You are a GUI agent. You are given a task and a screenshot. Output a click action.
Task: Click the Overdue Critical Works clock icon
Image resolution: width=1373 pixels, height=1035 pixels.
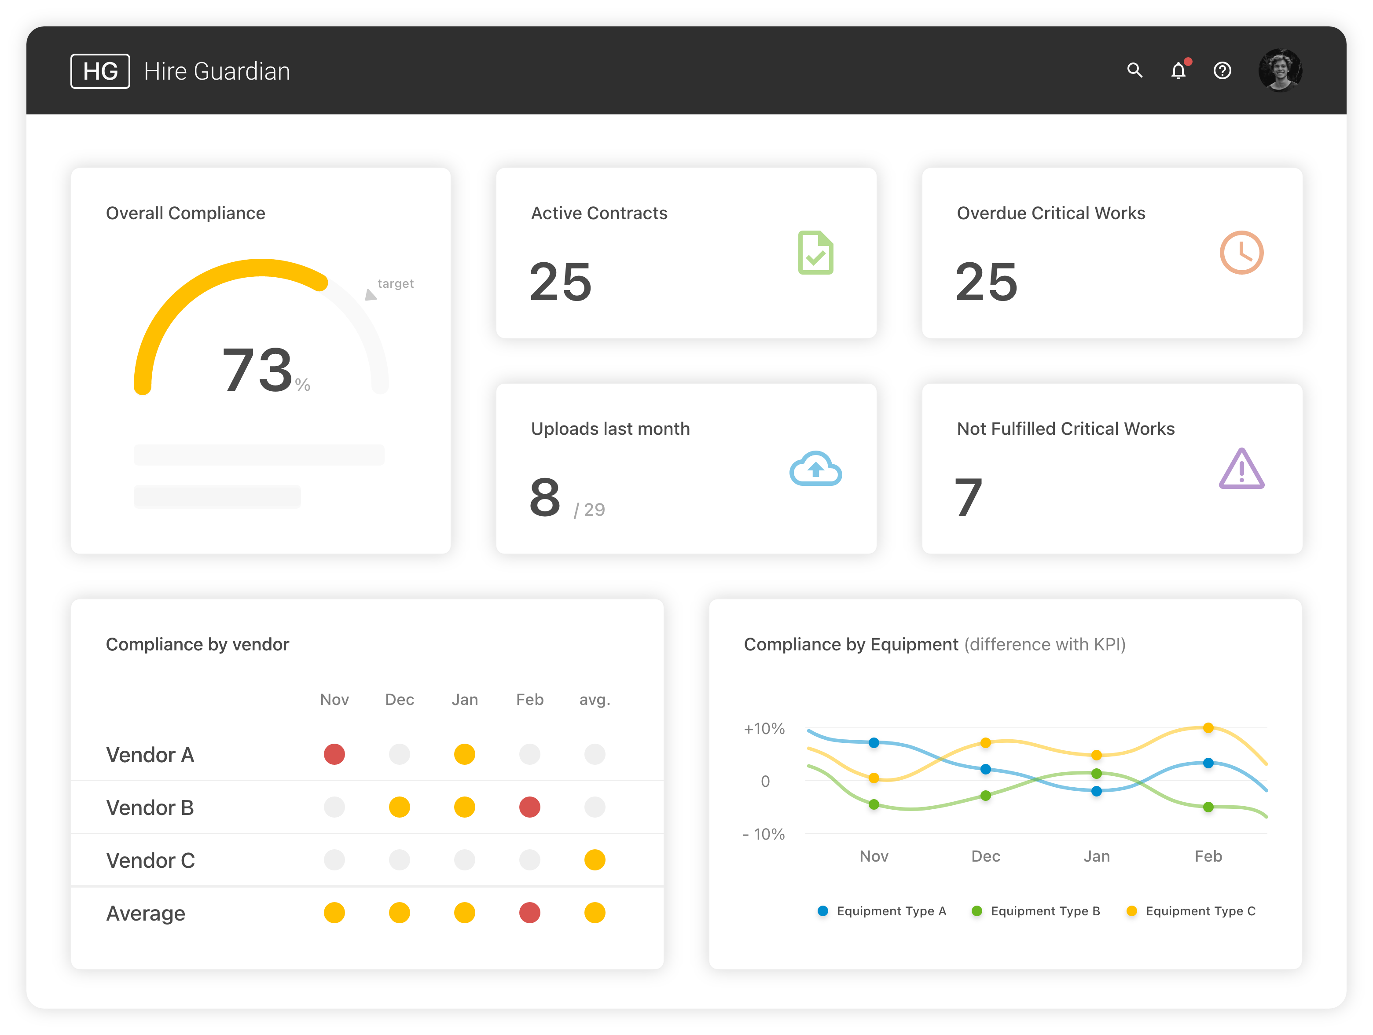point(1241,253)
